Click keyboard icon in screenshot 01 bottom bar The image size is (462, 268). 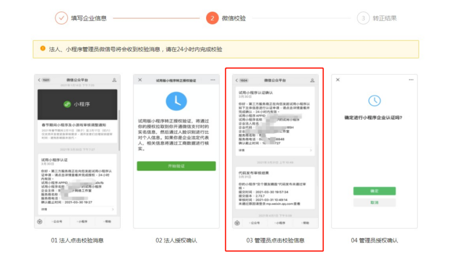pos(40,222)
